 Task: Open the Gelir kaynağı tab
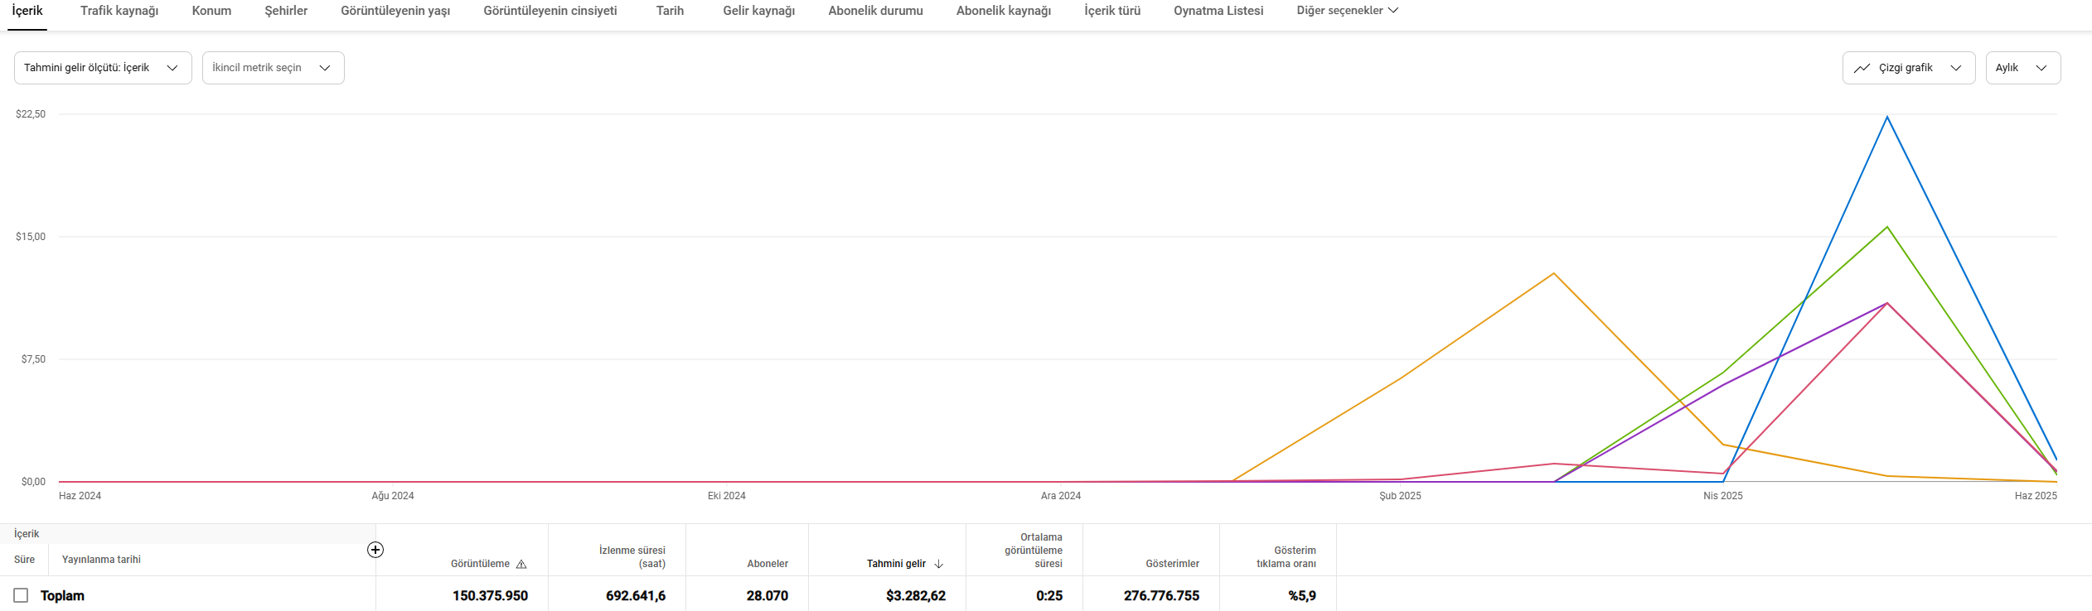[758, 11]
